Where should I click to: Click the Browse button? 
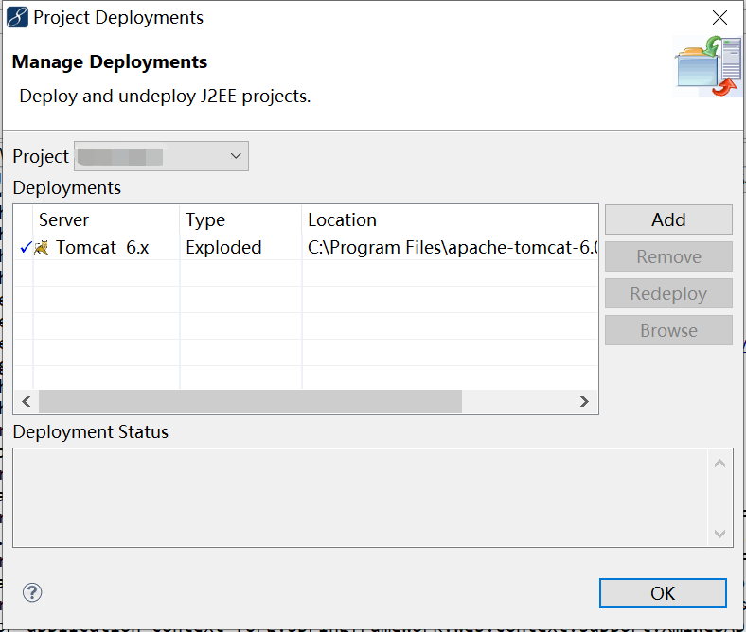coord(668,330)
